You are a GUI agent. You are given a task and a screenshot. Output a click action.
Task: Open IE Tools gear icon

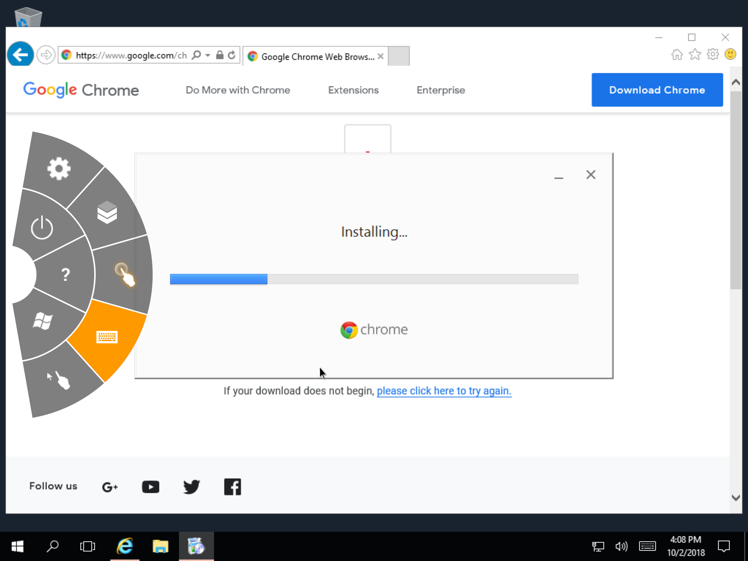tap(713, 54)
